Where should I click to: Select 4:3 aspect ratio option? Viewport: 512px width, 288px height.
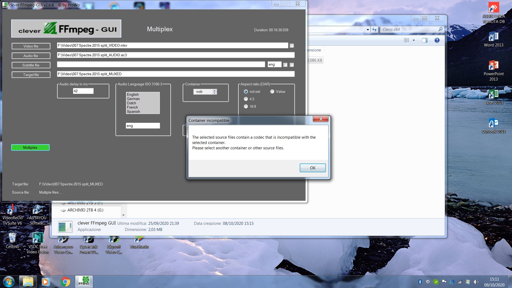point(246,99)
